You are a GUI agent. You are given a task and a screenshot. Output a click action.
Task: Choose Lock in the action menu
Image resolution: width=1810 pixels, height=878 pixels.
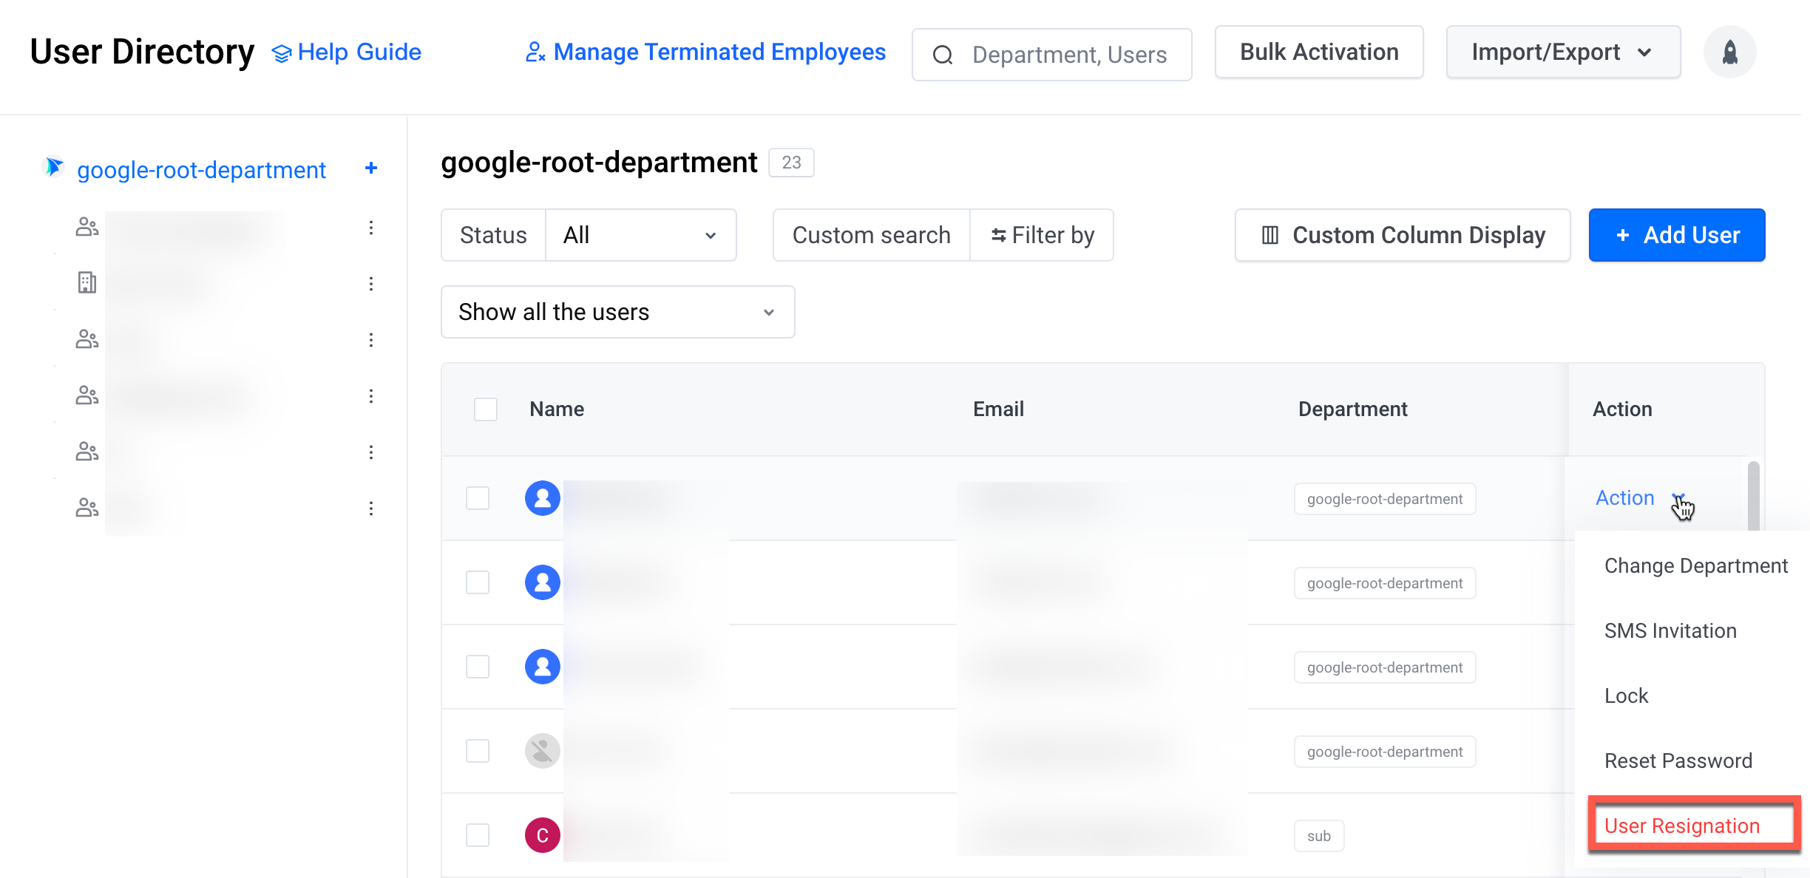point(1626,696)
